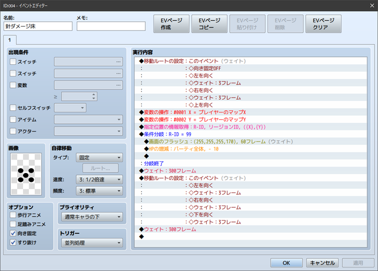Screen dimensions: 378x271
Task: Select the HPの増減 パーティ全体 command
Action: point(250,149)
